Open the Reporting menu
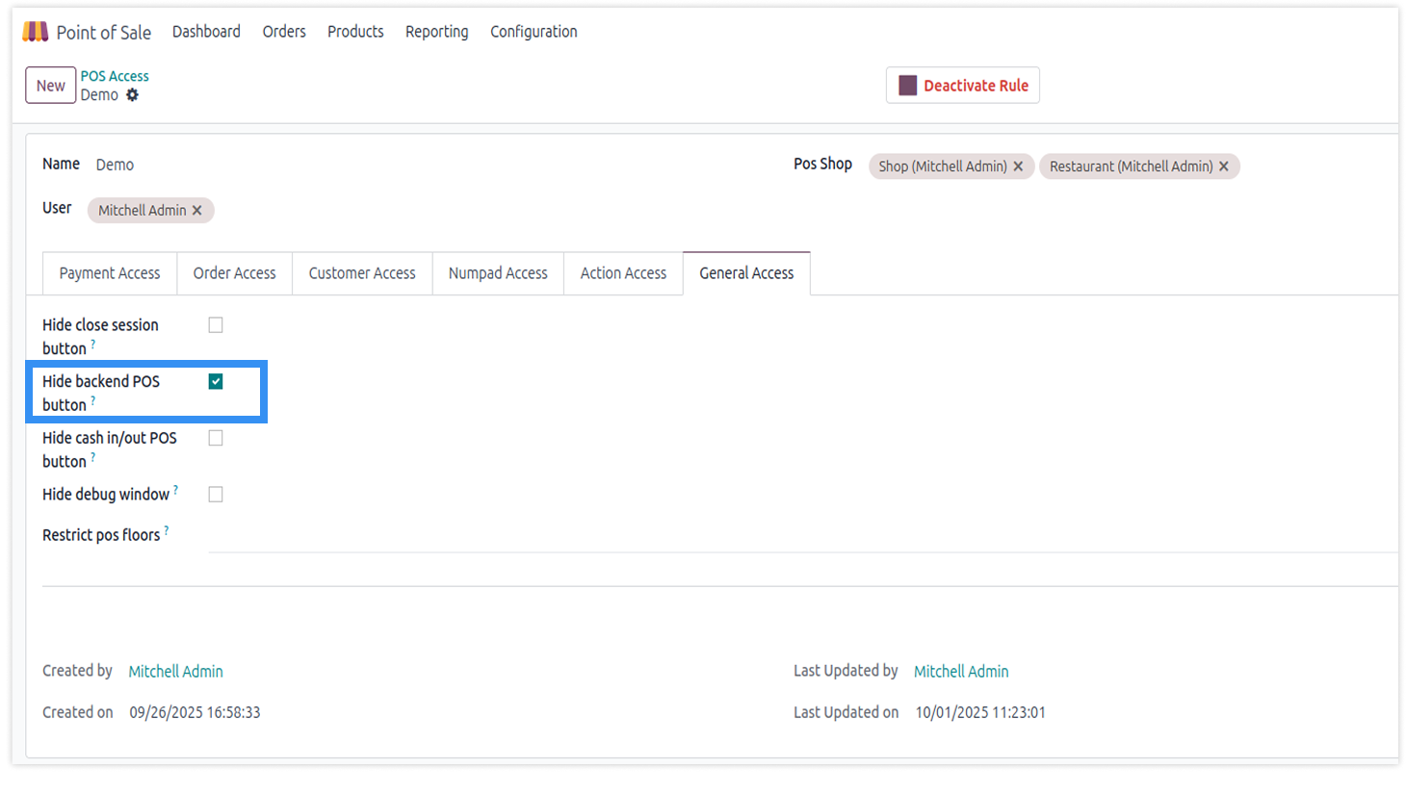Viewport: 1406px width, 793px height. coord(436,32)
